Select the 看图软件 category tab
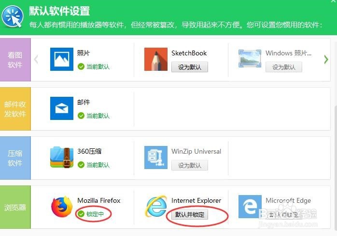Screen dimensions: 337x236 tap(15, 60)
